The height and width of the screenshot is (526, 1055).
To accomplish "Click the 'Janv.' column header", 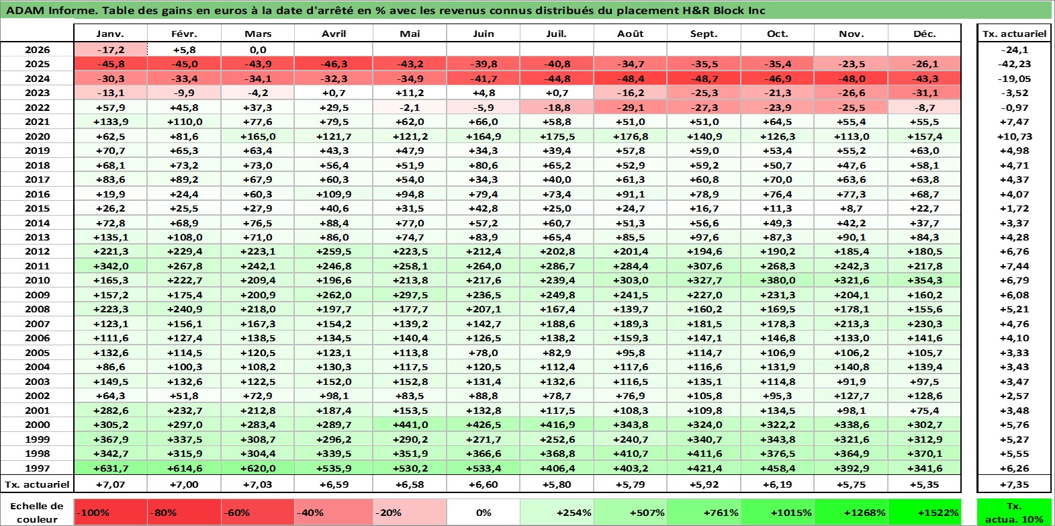I will pyautogui.click(x=110, y=34).
